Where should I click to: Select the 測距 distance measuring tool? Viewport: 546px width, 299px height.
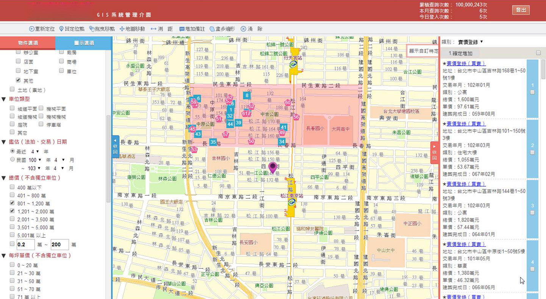pos(153,29)
